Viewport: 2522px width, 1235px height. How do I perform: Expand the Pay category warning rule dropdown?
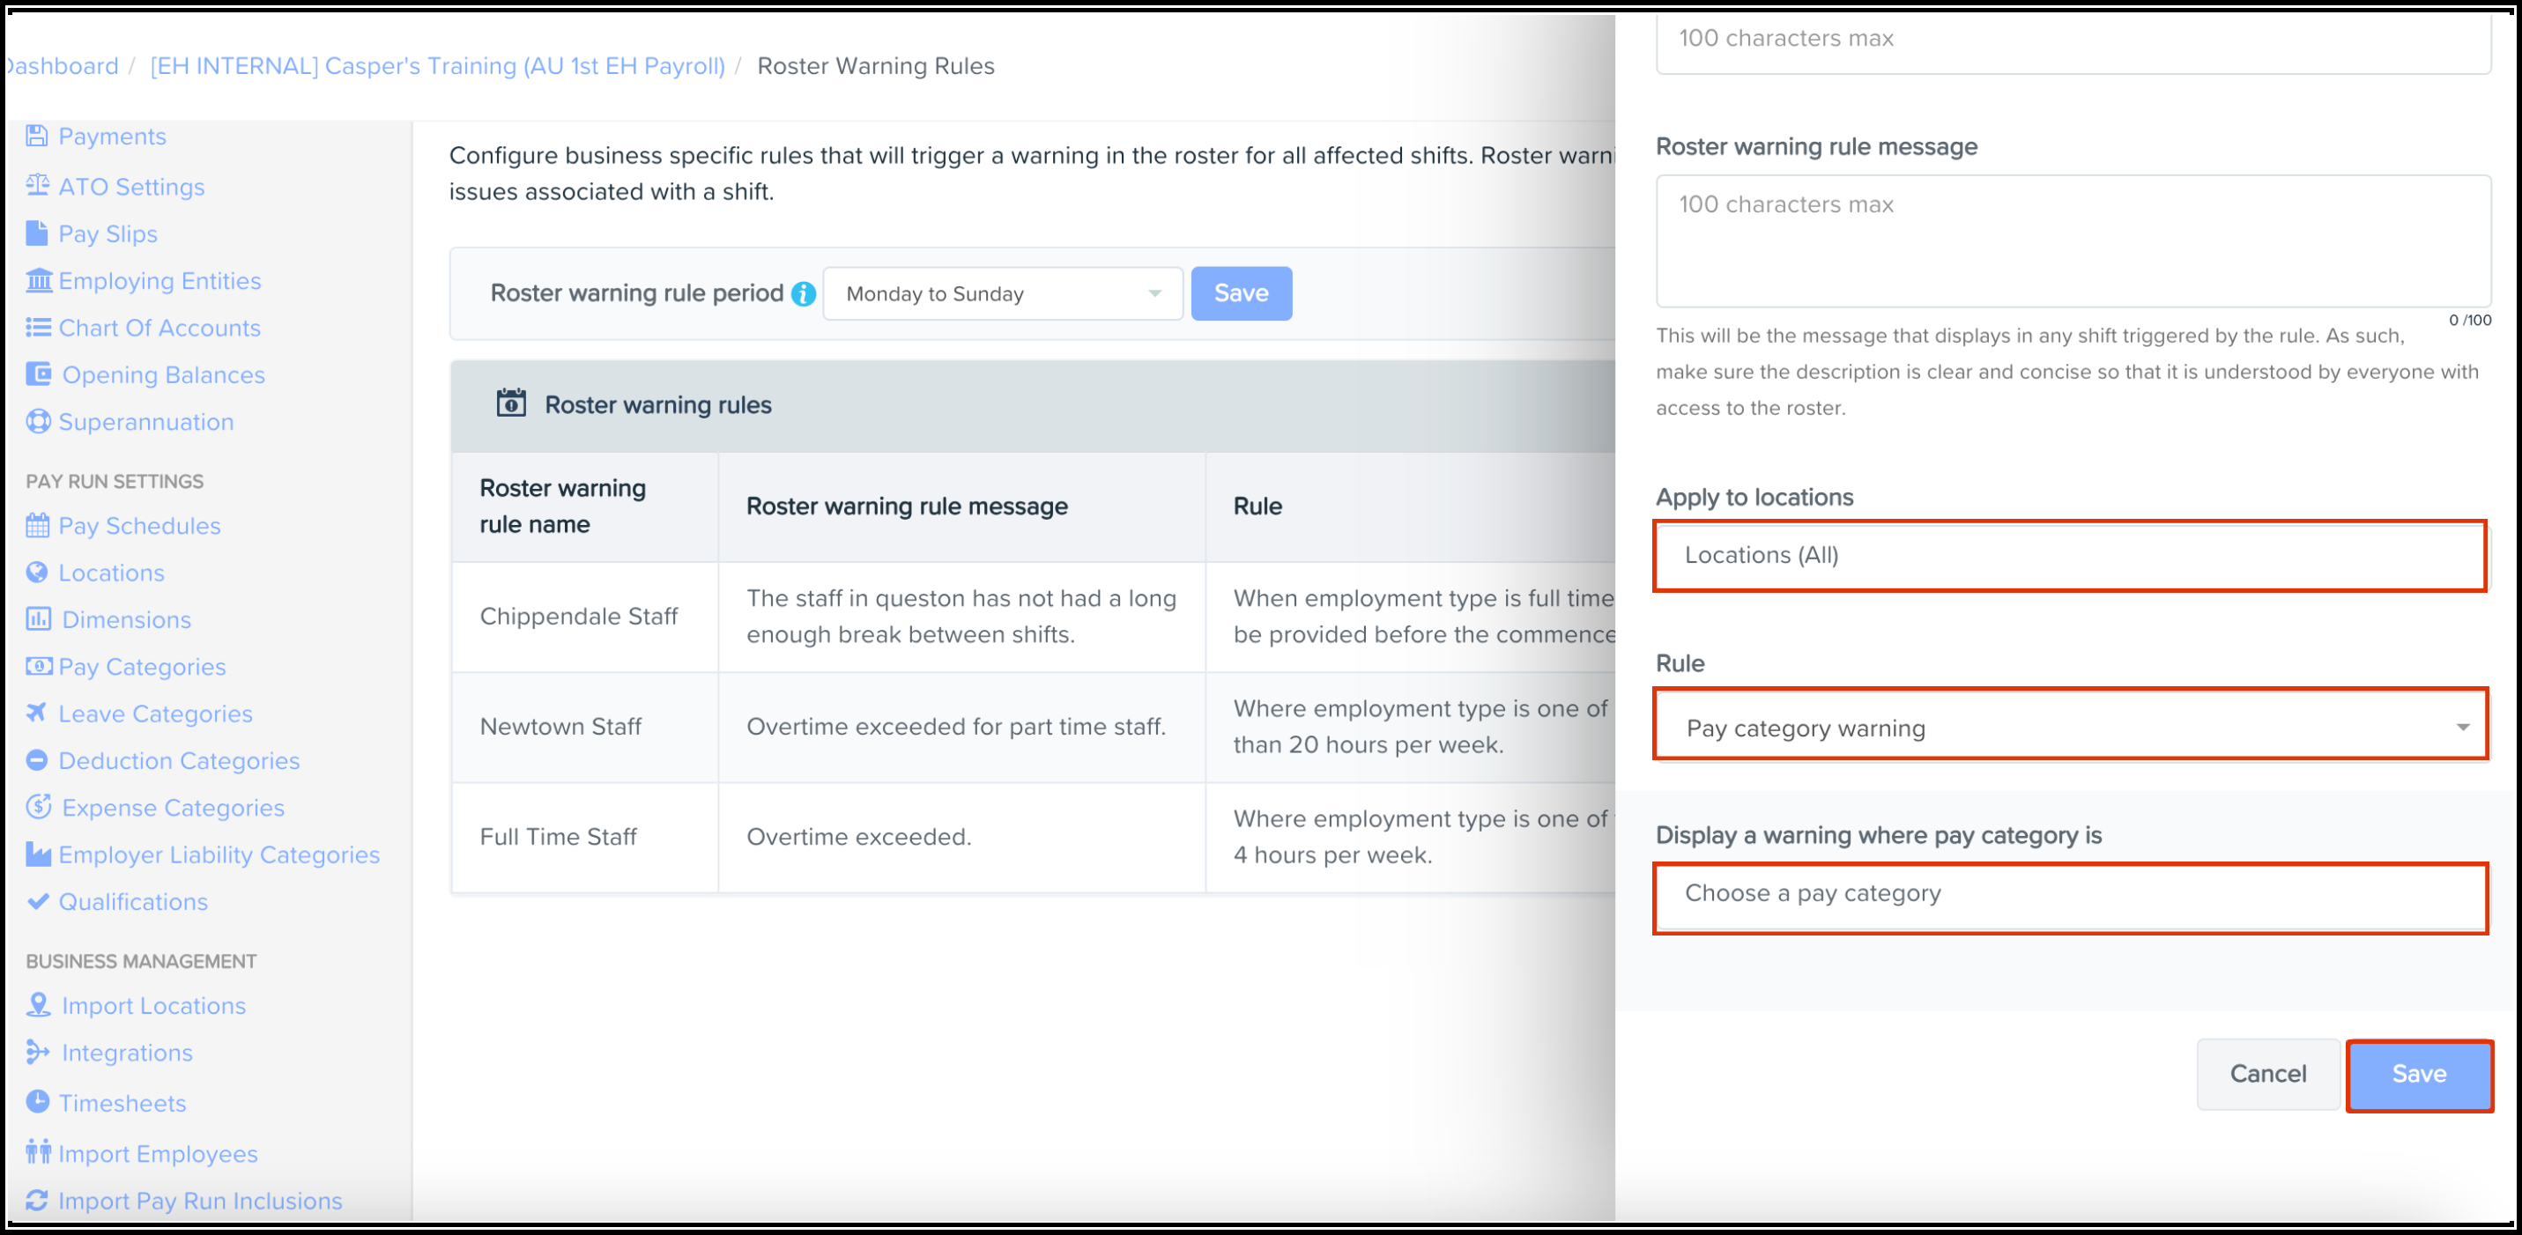click(x=2070, y=728)
